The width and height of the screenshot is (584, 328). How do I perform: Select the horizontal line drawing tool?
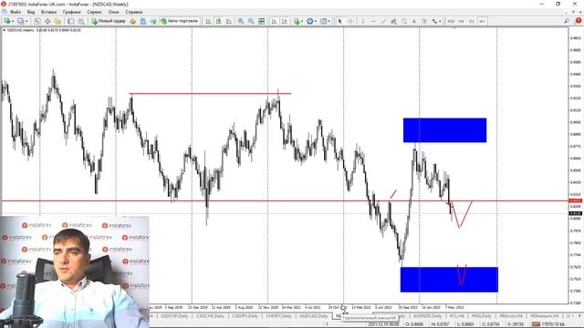pos(373,21)
